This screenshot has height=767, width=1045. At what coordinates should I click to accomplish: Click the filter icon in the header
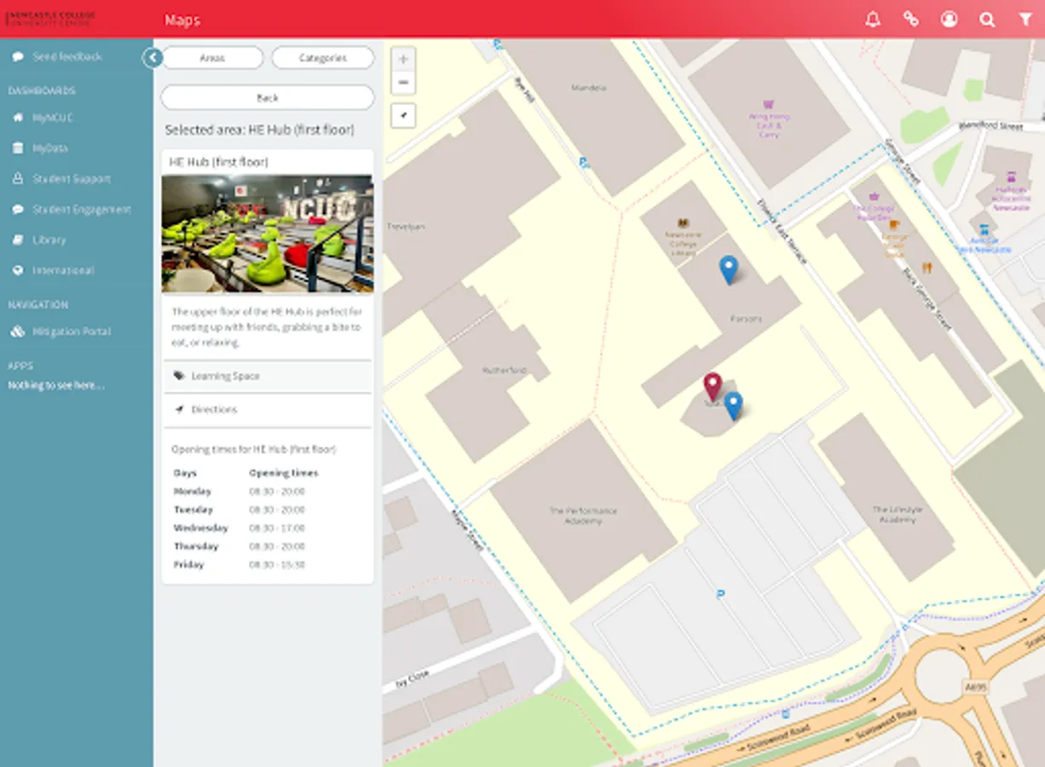point(1025,19)
